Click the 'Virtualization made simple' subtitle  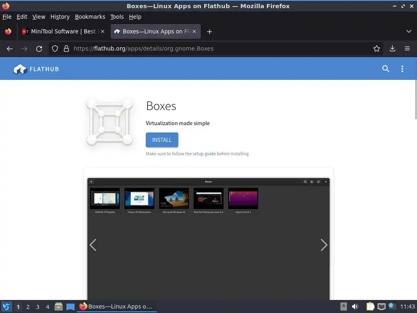(x=178, y=123)
